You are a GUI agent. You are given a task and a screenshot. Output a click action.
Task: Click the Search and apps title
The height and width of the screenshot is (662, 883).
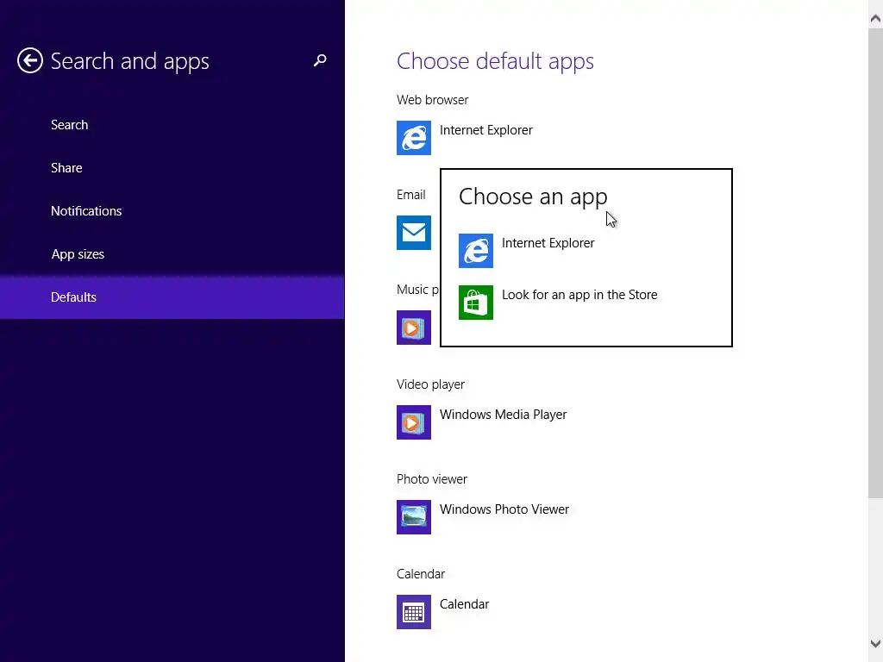pyautogui.click(x=129, y=61)
